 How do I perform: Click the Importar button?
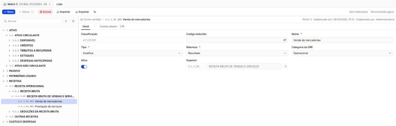[x=63, y=12]
